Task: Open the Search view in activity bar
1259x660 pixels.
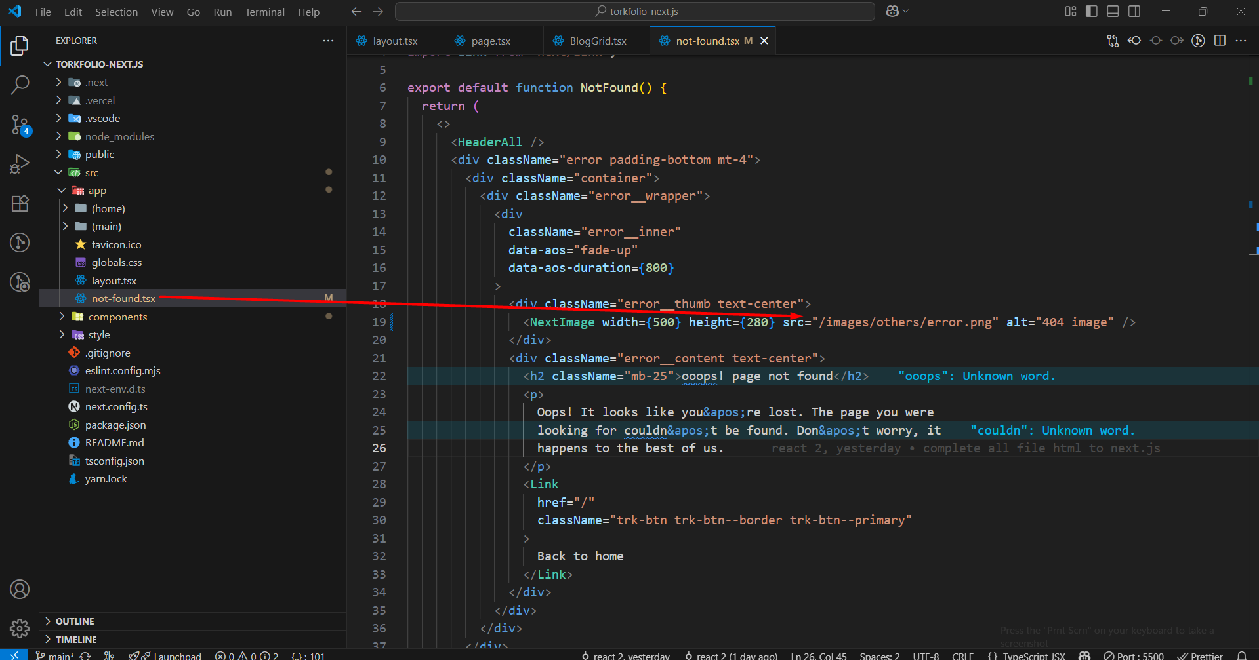Action: (x=20, y=85)
